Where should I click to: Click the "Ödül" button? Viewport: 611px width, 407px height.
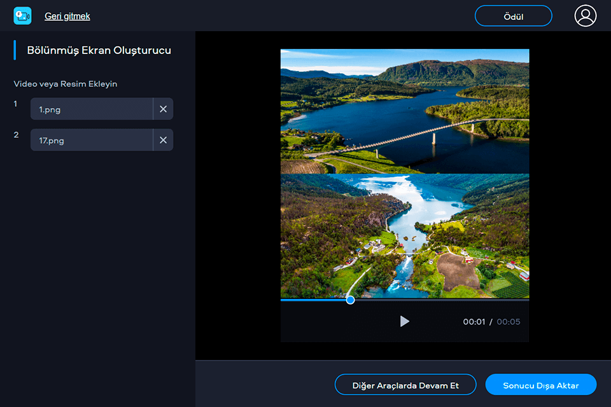coord(513,17)
